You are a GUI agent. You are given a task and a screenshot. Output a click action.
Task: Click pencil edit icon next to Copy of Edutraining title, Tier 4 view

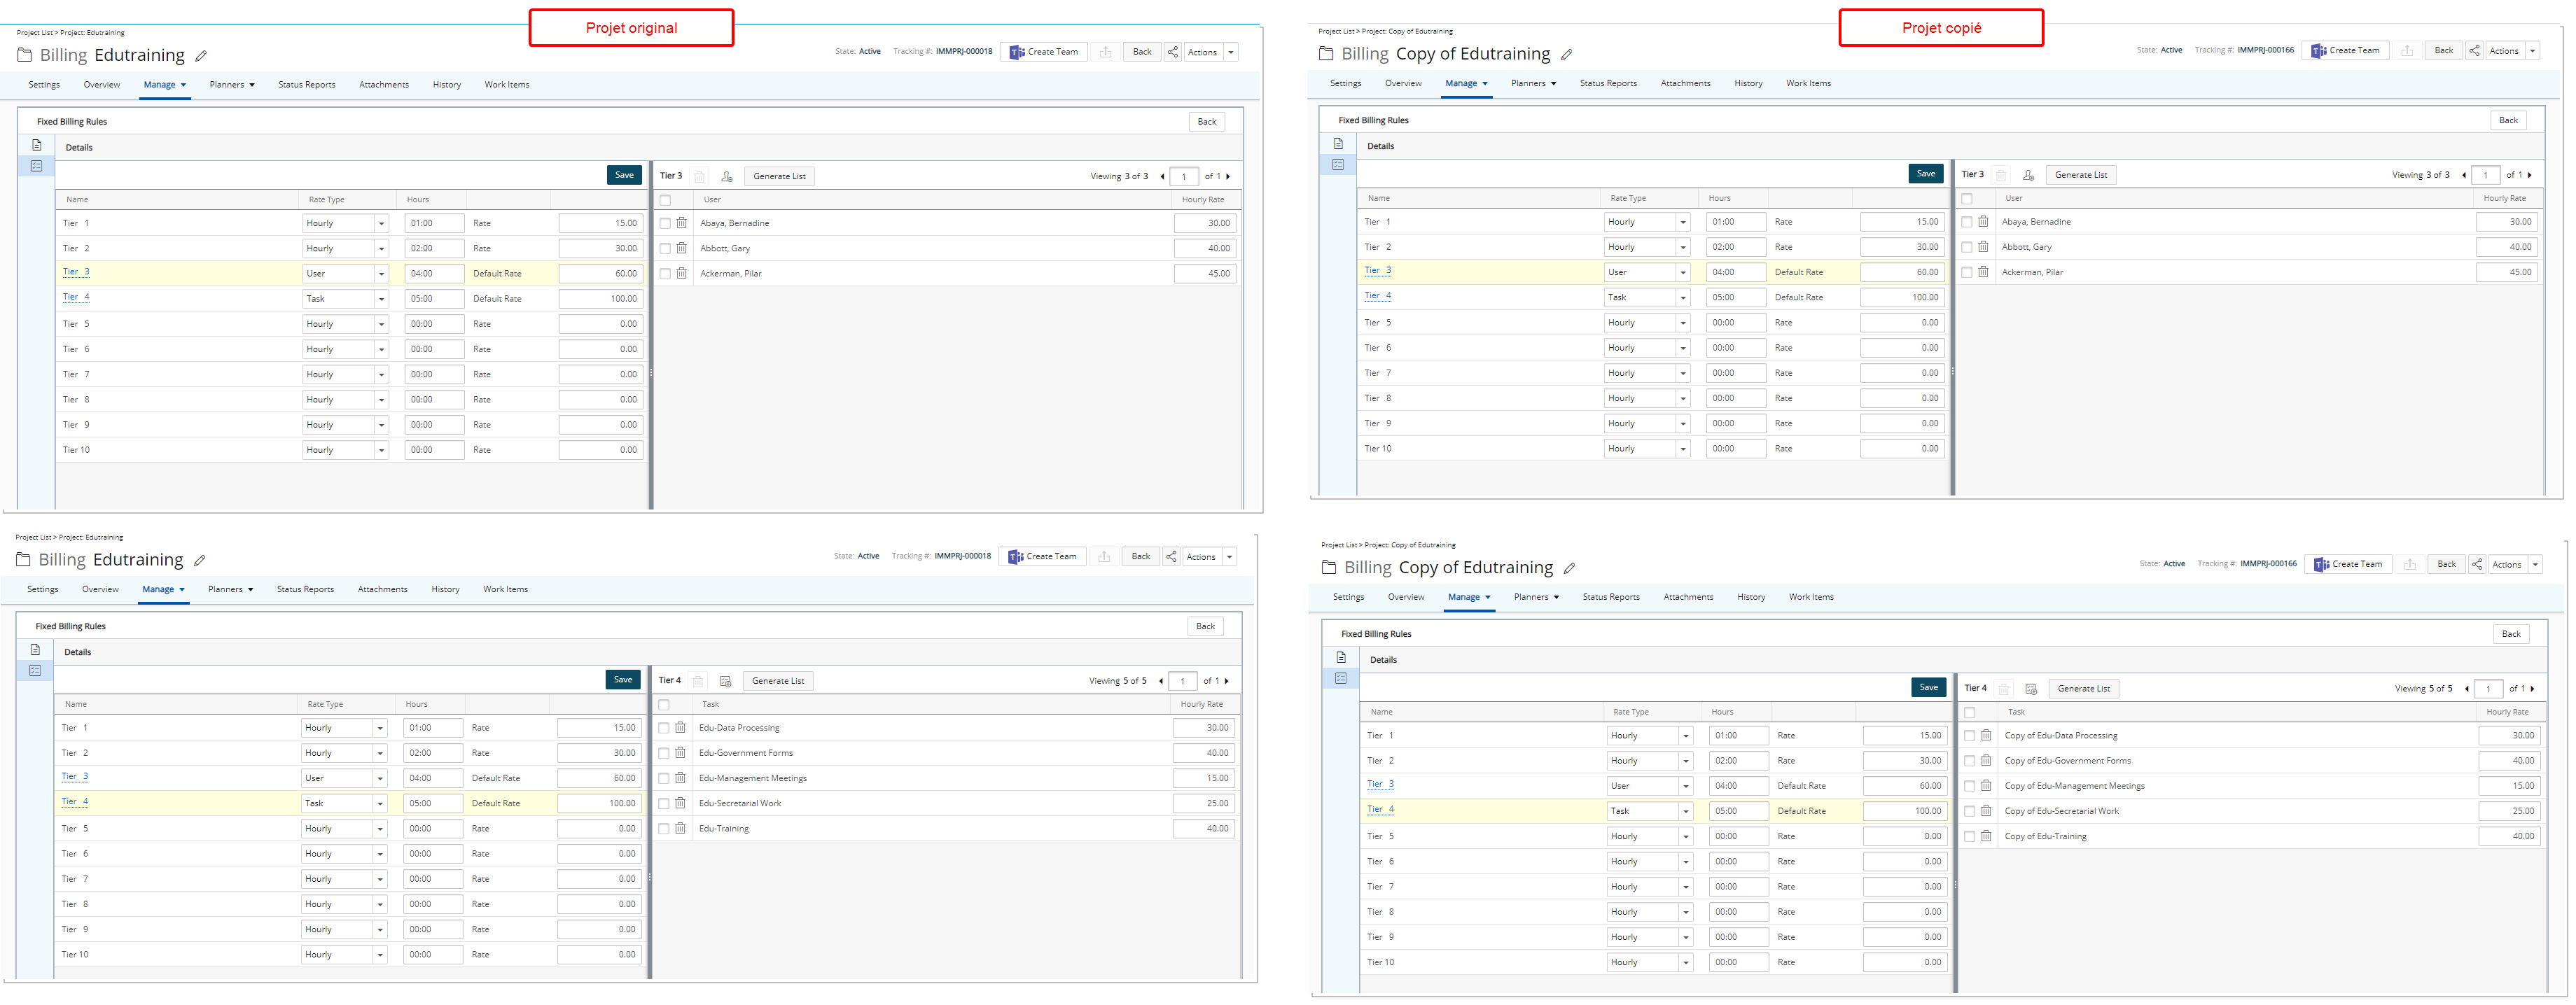(1569, 568)
